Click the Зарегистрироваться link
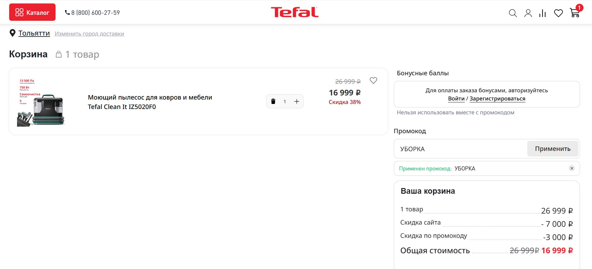Viewport: 592px width, 269px height. [497, 99]
